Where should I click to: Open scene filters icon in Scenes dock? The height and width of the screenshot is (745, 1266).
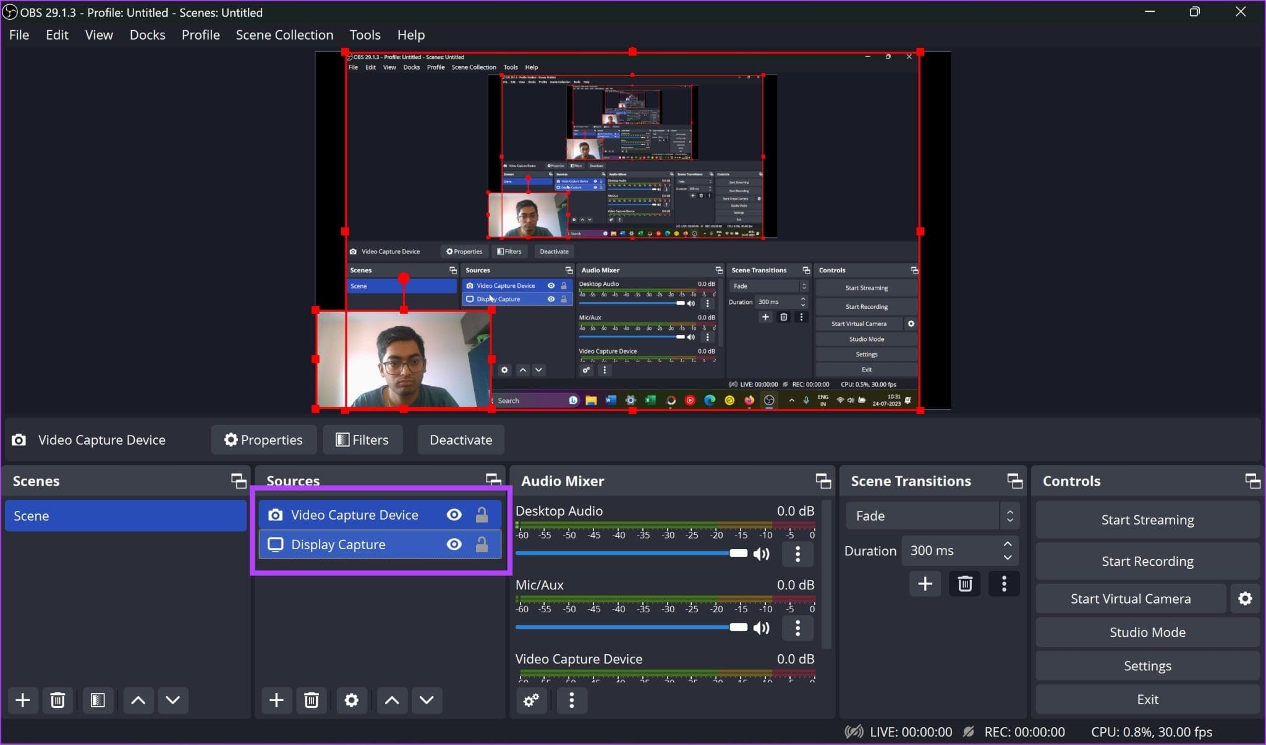pyautogui.click(x=98, y=700)
